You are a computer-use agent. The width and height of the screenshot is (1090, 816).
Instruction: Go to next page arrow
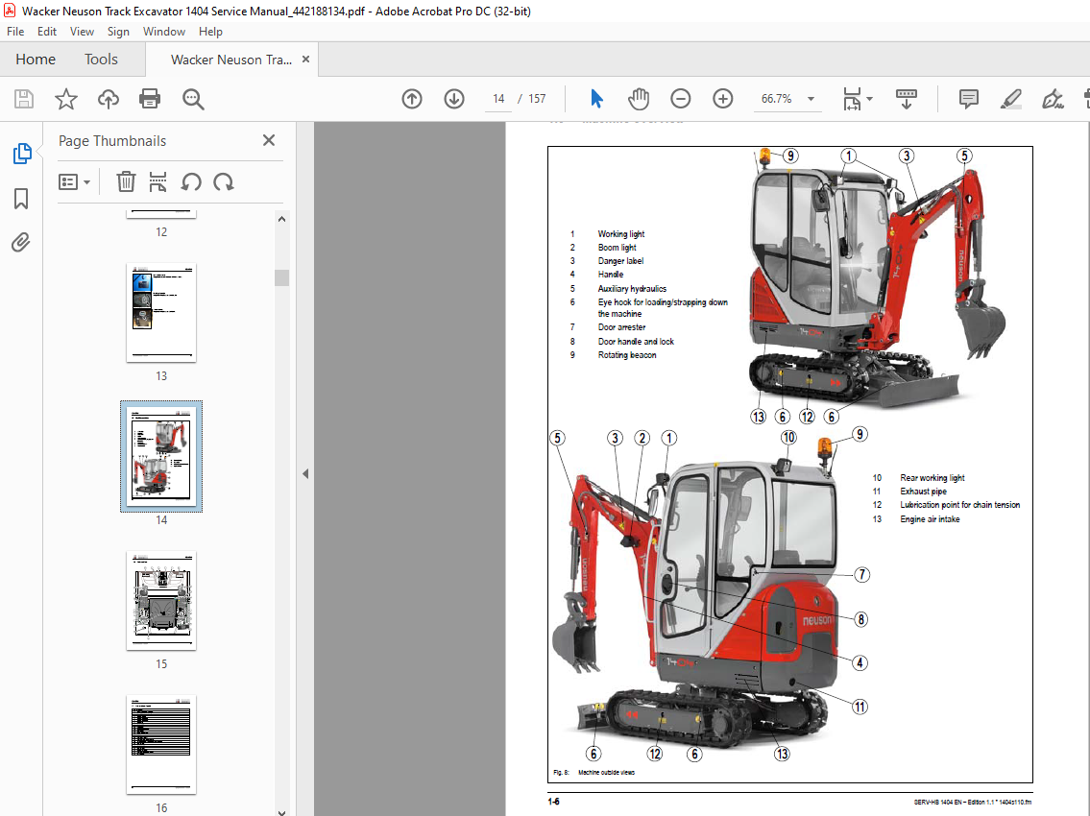coord(454,99)
